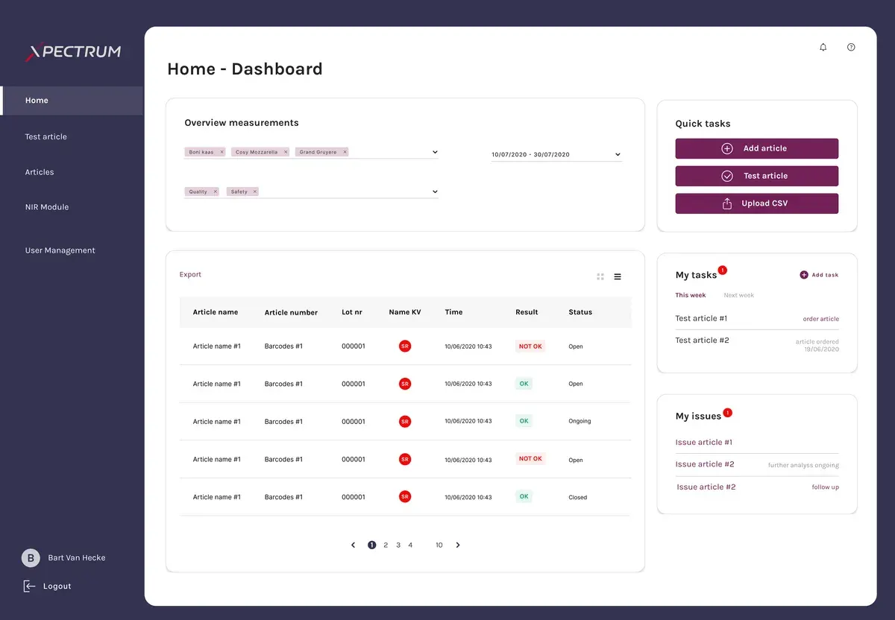Open Articles in the sidebar
This screenshot has height=620, width=895.
click(40, 172)
